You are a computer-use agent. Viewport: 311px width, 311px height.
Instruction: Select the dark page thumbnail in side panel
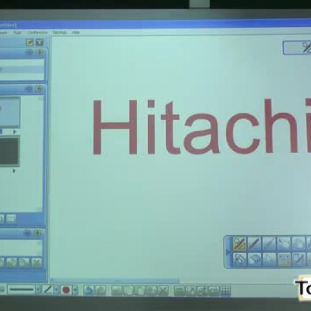(9, 151)
